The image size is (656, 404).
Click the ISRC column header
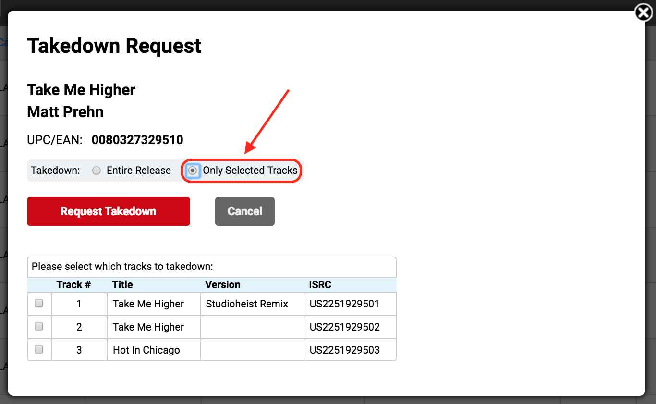(320, 284)
